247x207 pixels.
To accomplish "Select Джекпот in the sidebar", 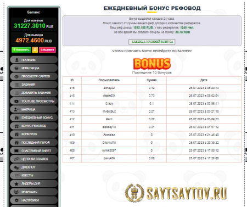I will [33, 167].
